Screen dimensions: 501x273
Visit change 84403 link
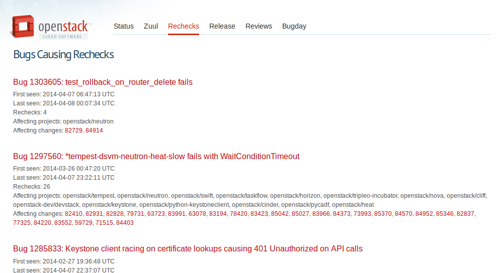pos(125,223)
